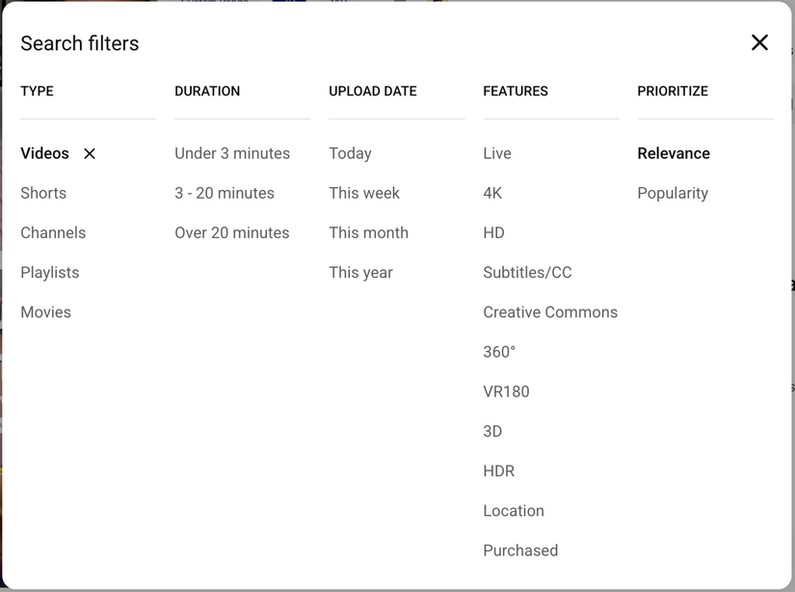Viewport: 795px width, 592px height.
Task: Filter by Creative Commons license
Action: pyautogui.click(x=550, y=311)
